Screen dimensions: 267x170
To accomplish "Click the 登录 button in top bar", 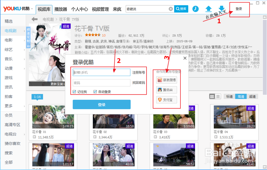I will point(239,9).
